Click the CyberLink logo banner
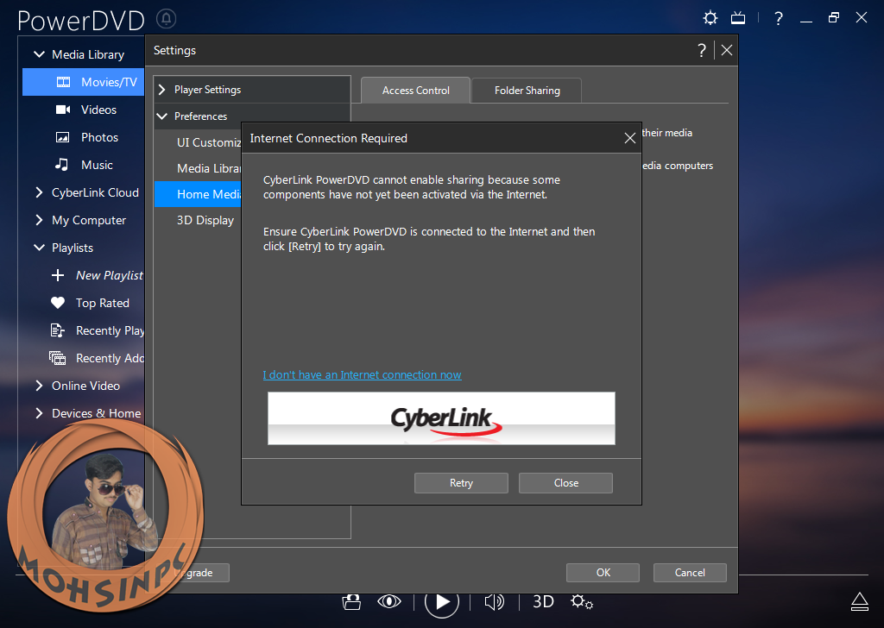 pos(441,418)
